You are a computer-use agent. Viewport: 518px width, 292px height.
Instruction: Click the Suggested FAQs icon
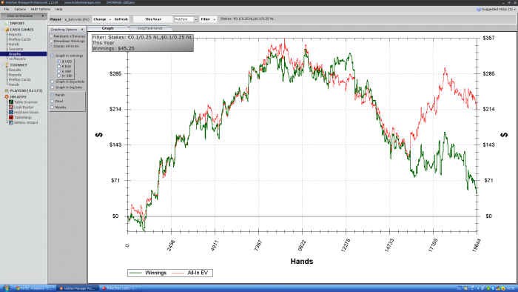tap(479, 9)
